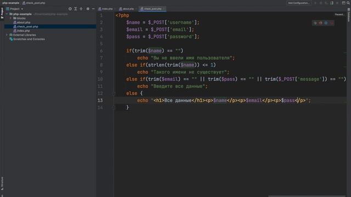Click the <?php opening tag on line 1

click(x=122, y=15)
